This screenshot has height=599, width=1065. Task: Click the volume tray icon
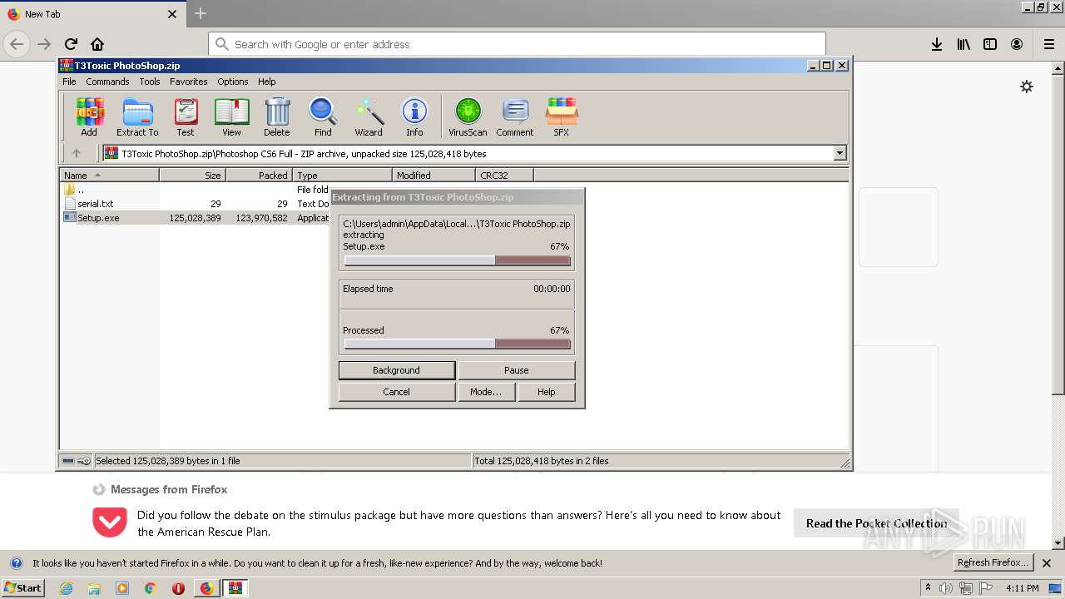click(x=946, y=588)
